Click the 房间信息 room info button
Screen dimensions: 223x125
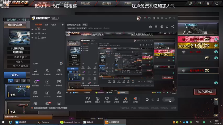pos(15,25)
